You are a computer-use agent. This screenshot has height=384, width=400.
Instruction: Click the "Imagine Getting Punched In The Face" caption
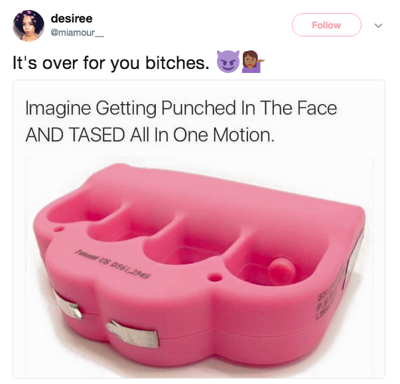click(x=181, y=108)
